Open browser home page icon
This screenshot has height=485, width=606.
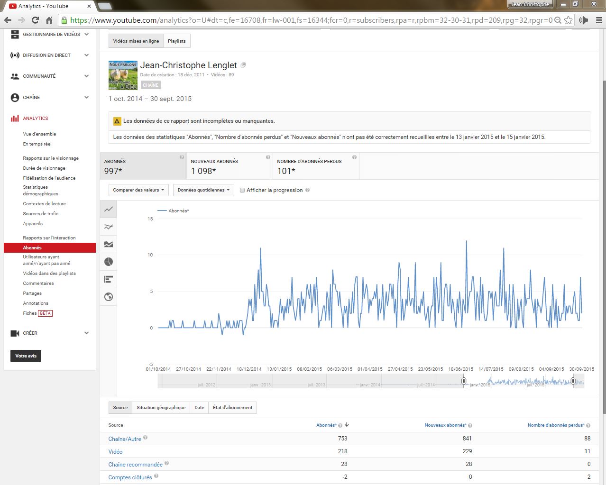49,20
